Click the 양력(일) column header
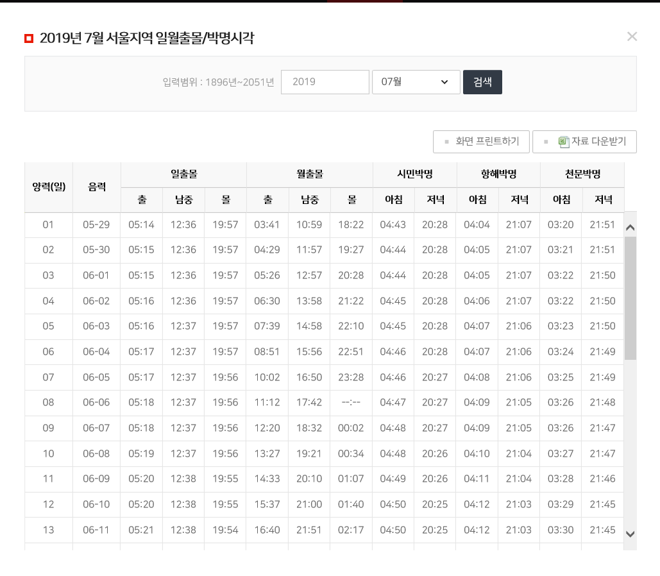The height and width of the screenshot is (576, 660). click(49, 187)
